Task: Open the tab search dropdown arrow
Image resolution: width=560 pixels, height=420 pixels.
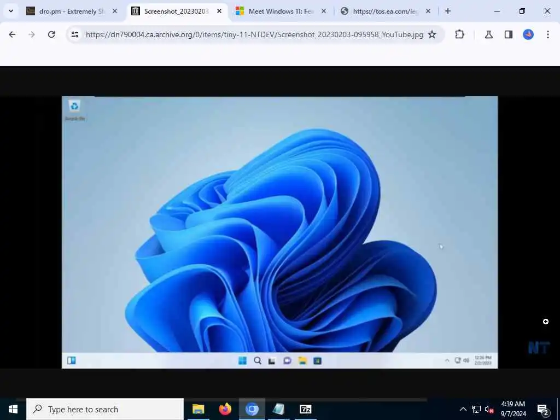Action: (11, 11)
